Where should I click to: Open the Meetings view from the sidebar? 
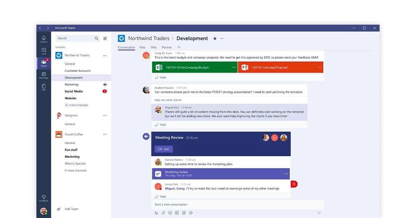tap(43, 75)
